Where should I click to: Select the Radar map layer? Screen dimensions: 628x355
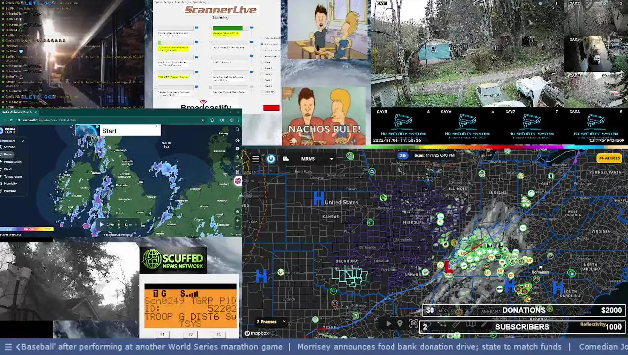(7, 154)
